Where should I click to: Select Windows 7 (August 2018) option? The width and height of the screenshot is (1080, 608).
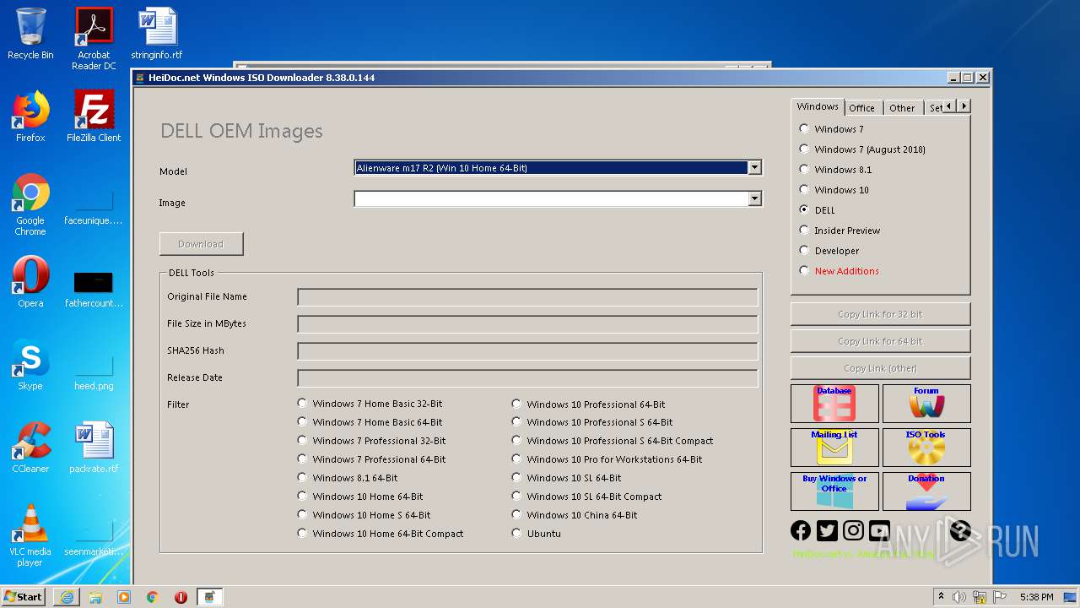pos(861,149)
